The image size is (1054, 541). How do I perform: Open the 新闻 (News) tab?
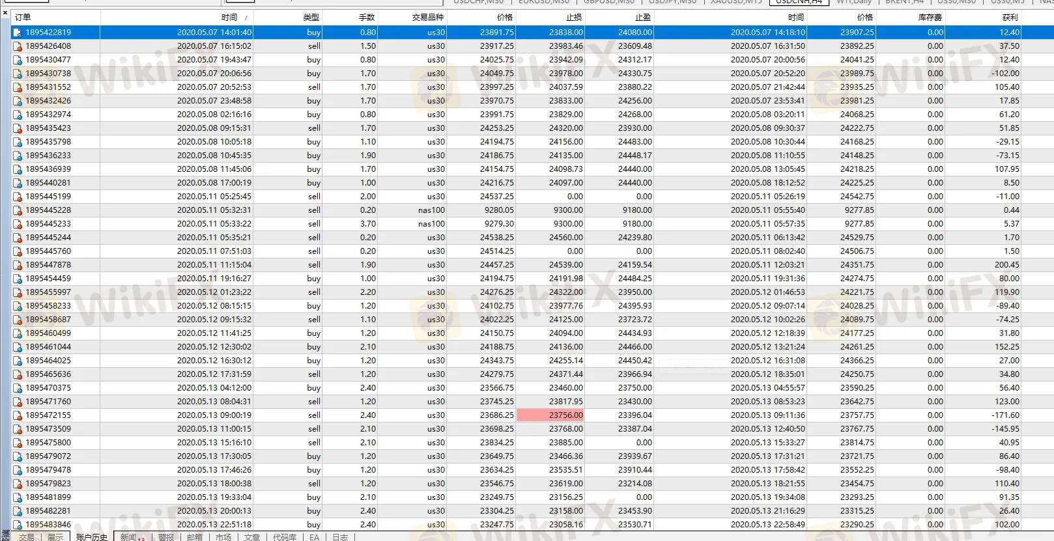tap(128, 537)
